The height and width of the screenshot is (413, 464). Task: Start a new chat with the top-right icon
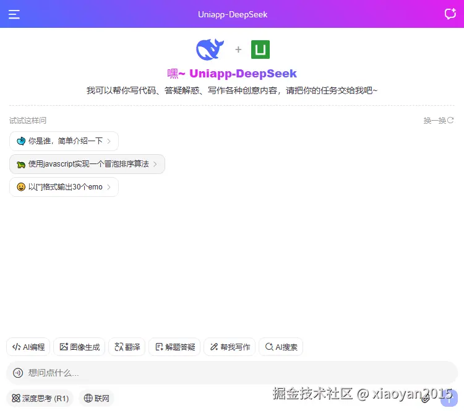pos(450,14)
